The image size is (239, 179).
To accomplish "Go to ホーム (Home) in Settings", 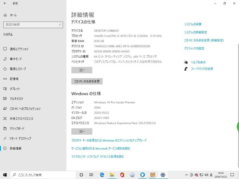I will 13,15.
